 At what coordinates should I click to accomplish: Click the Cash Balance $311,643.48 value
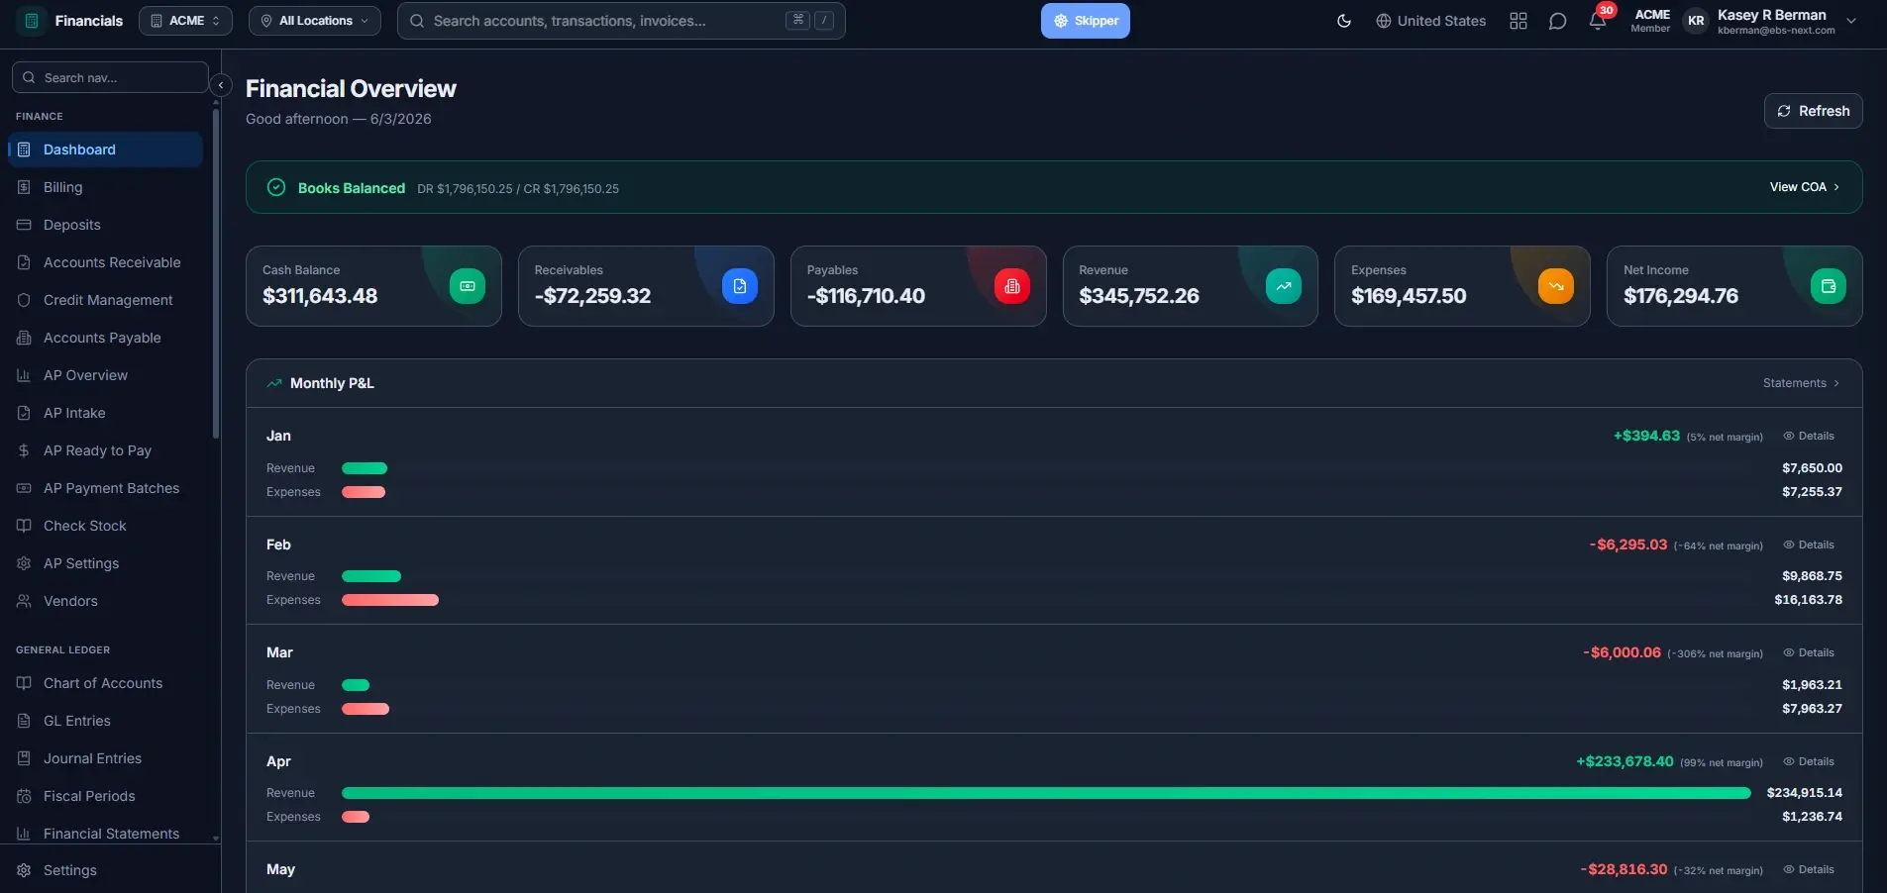coord(320,296)
